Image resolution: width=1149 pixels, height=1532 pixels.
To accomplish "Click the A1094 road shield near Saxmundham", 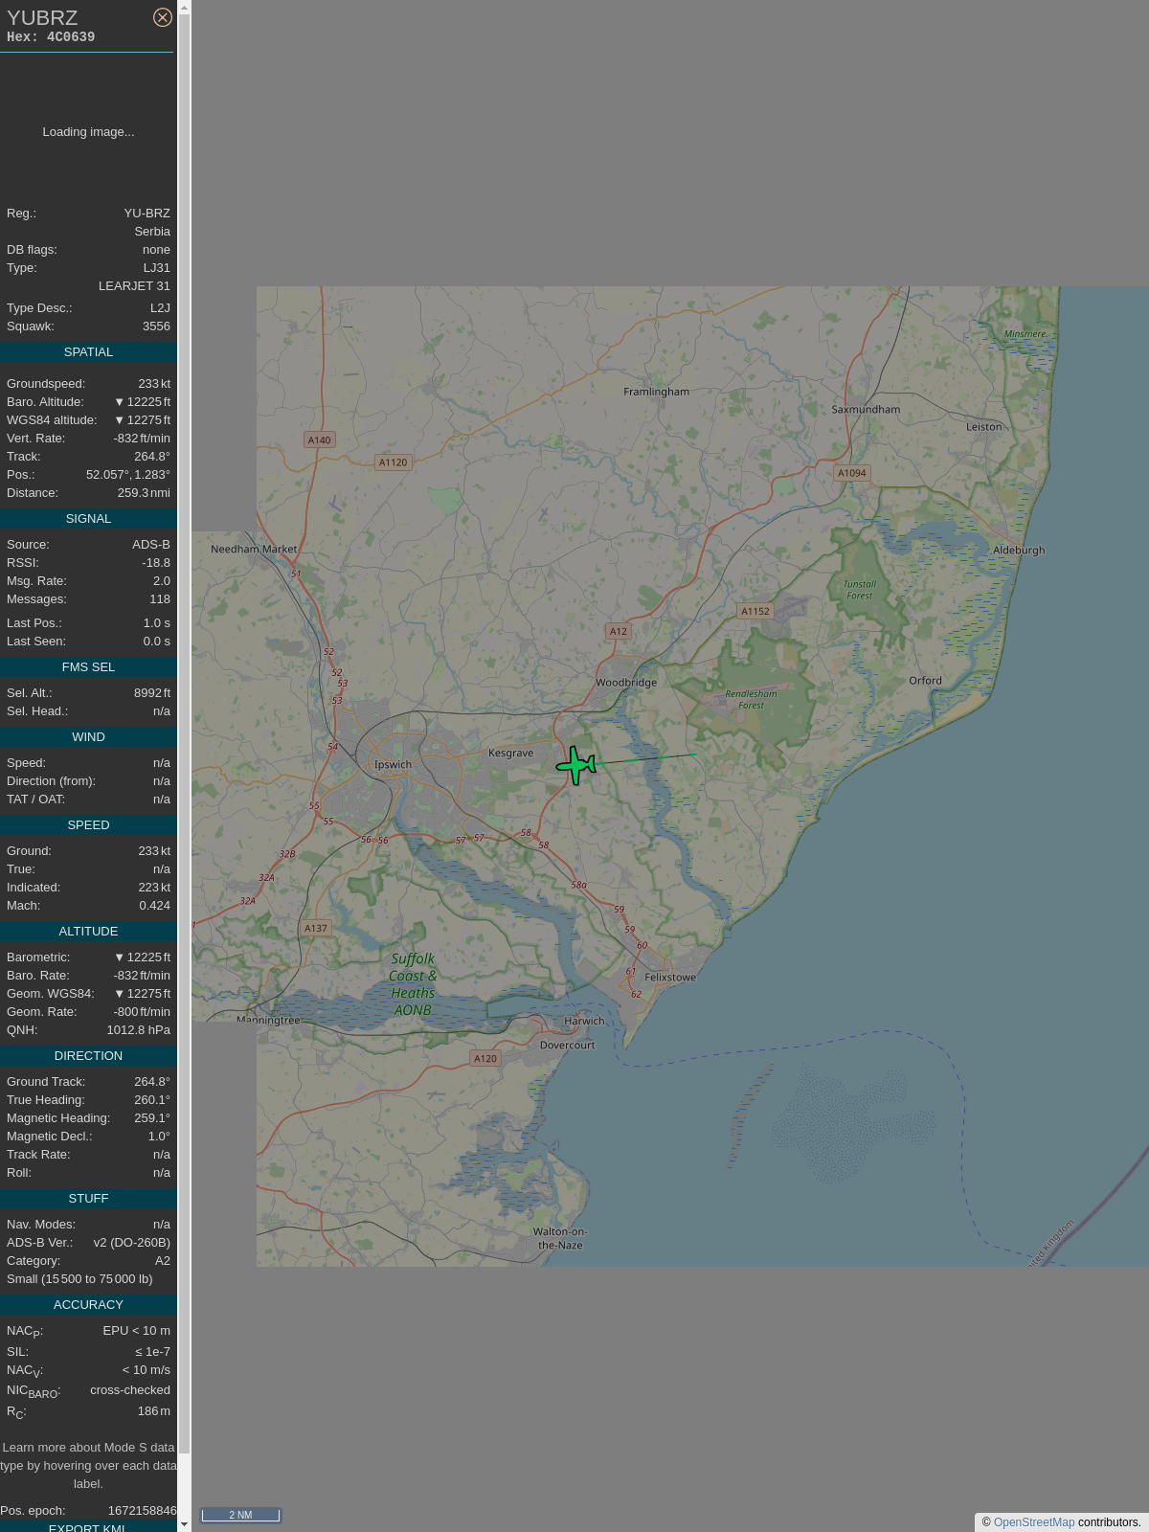I will tap(851, 473).
